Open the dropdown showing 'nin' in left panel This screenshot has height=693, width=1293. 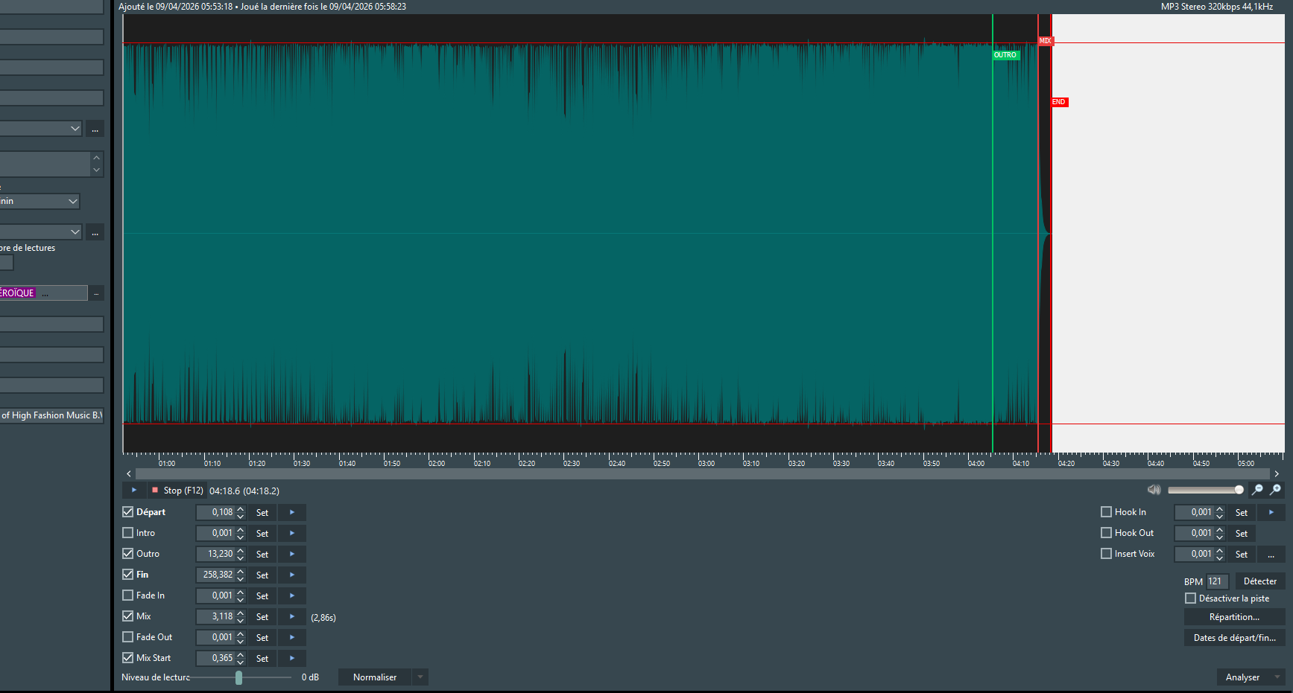pyautogui.click(x=72, y=201)
